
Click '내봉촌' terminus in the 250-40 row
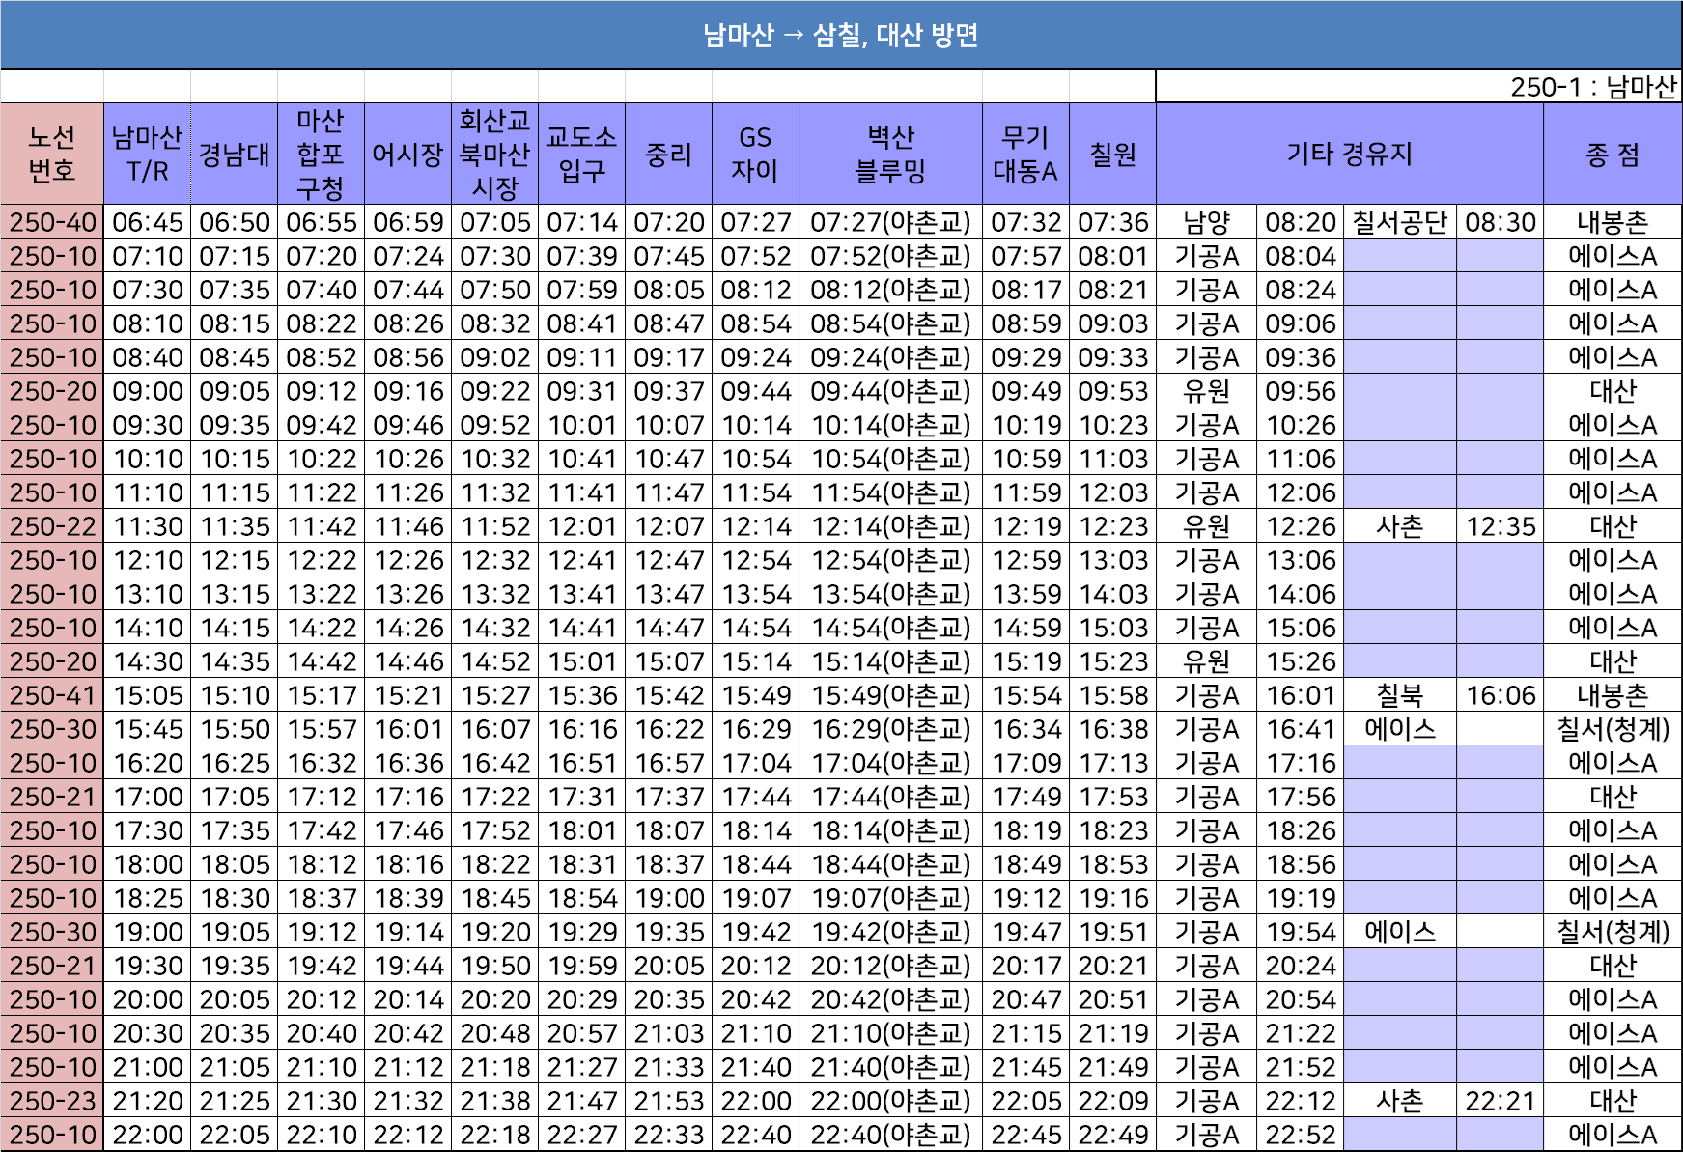1613,222
